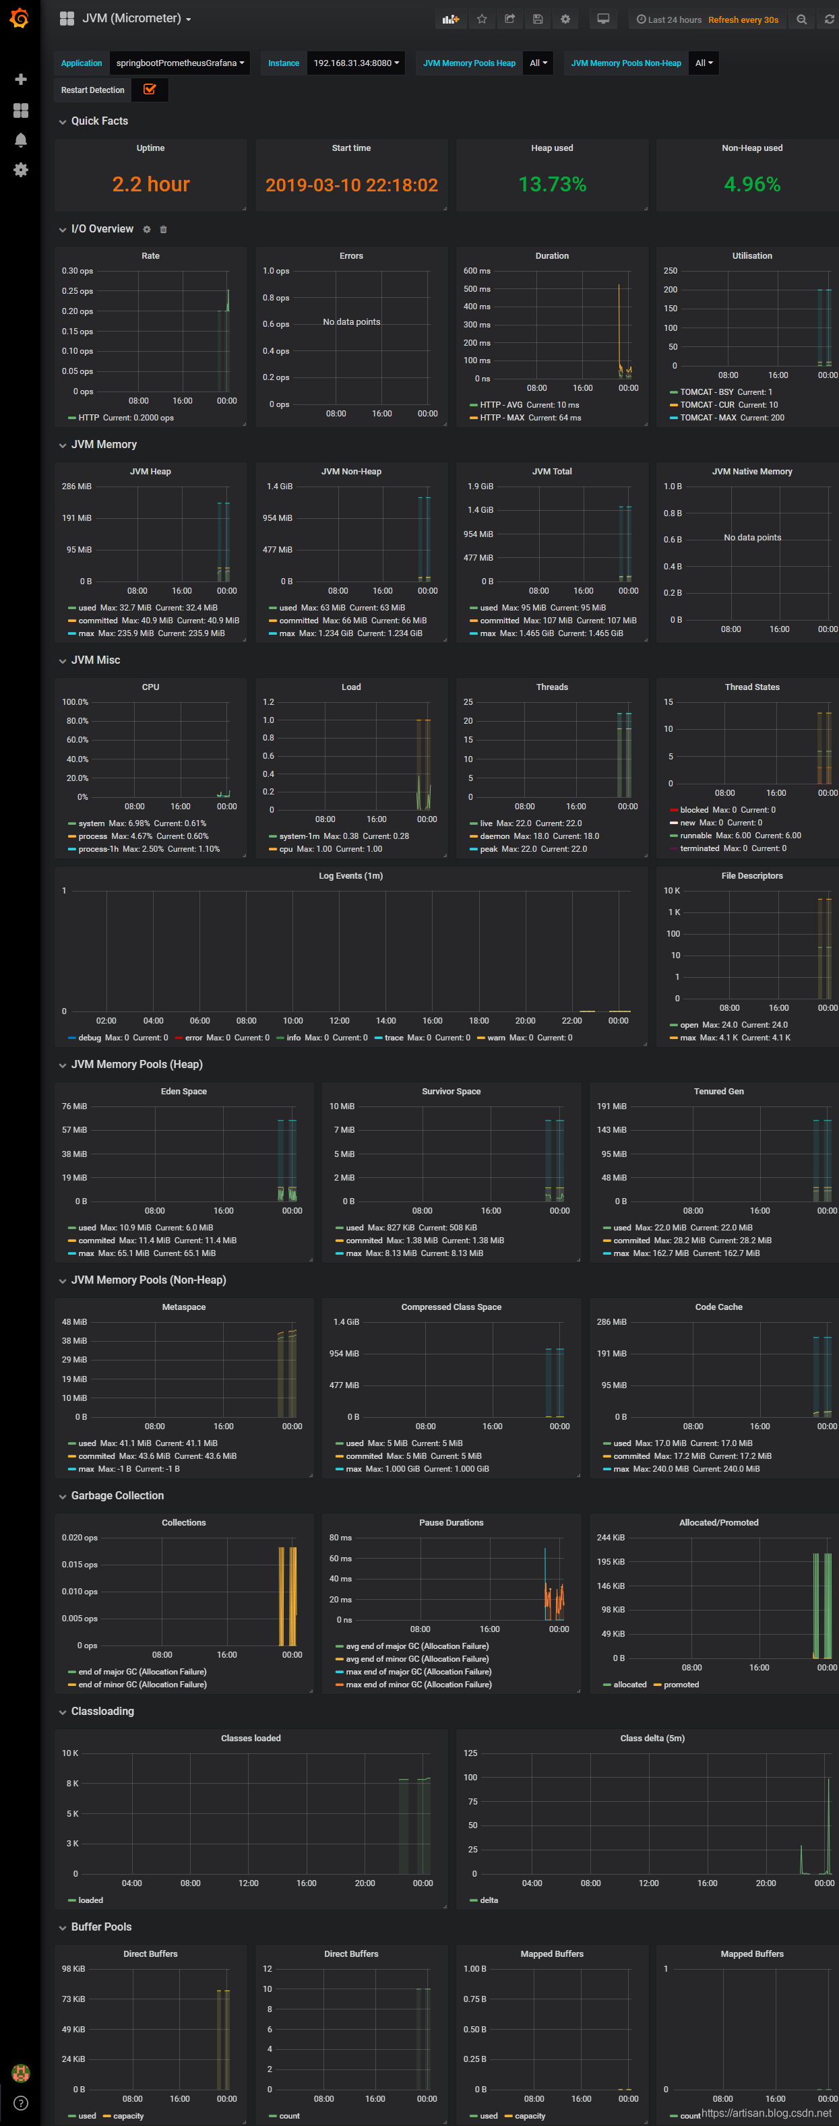Click the Add panel icon in toolbar
The width and height of the screenshot is (839, 2126).
point(450,19)
